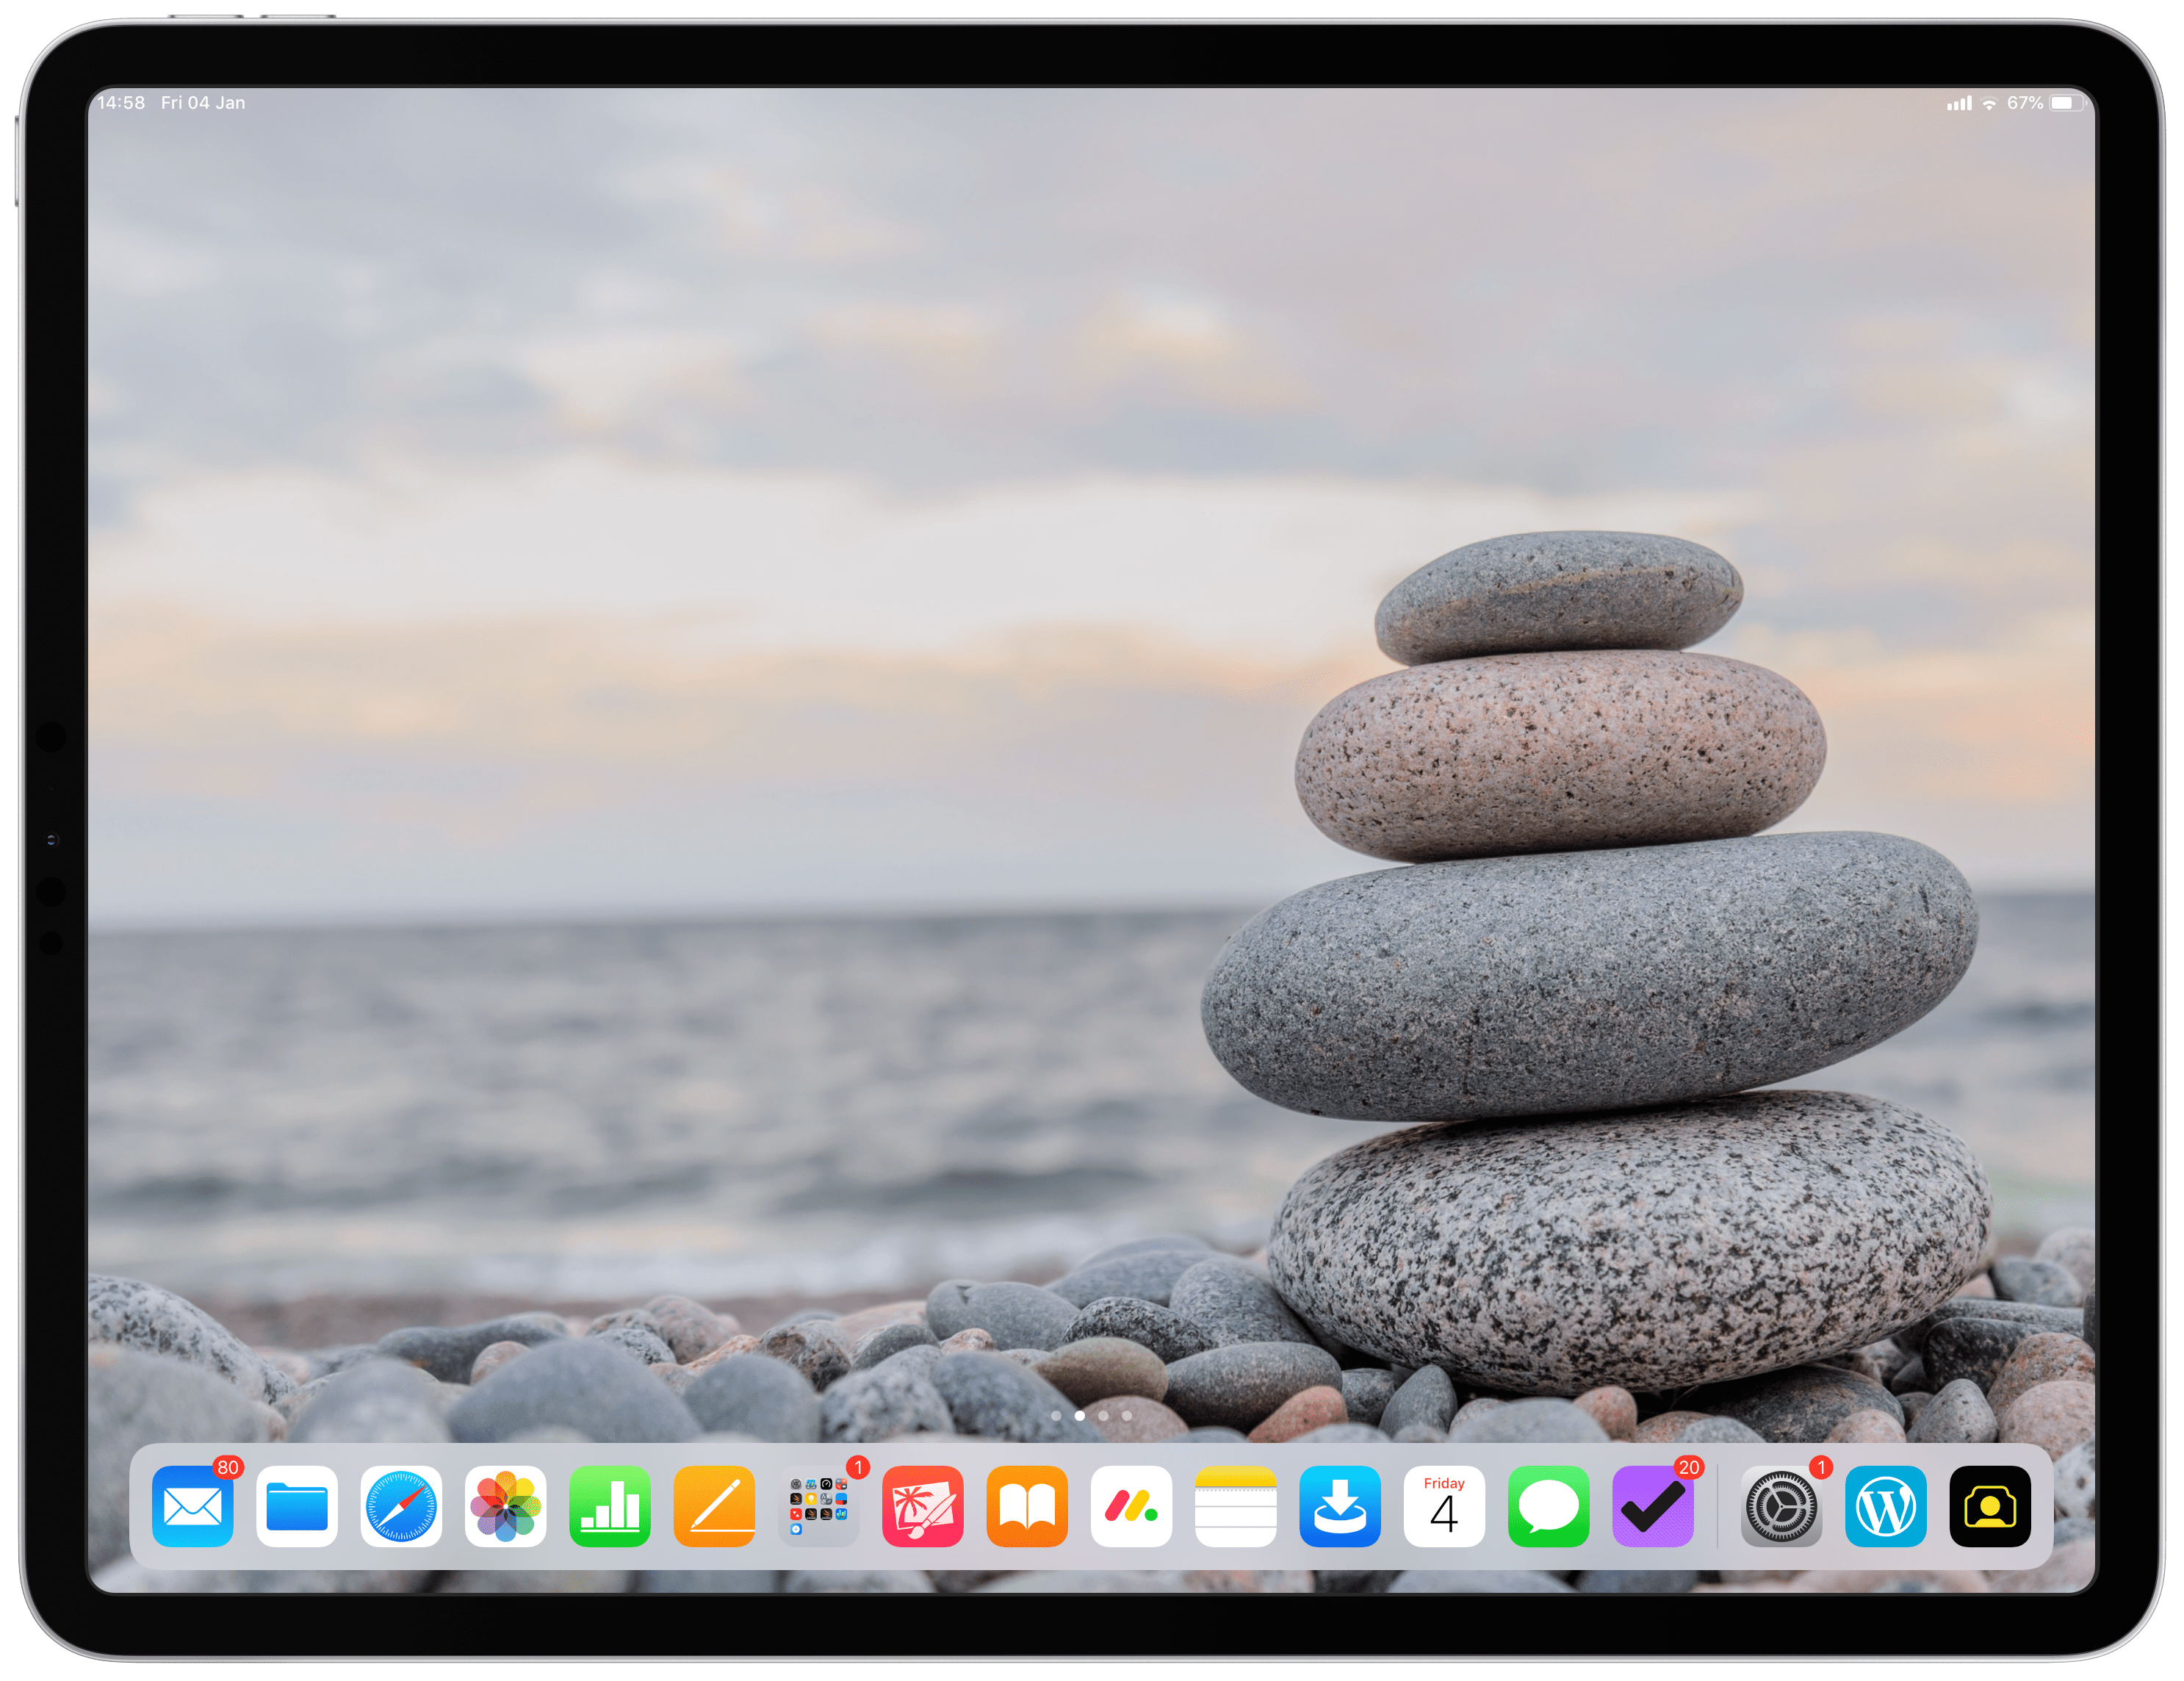
Task: Launch the WordPress app
Action: pyautogui.click(x=1886, y=1506)
